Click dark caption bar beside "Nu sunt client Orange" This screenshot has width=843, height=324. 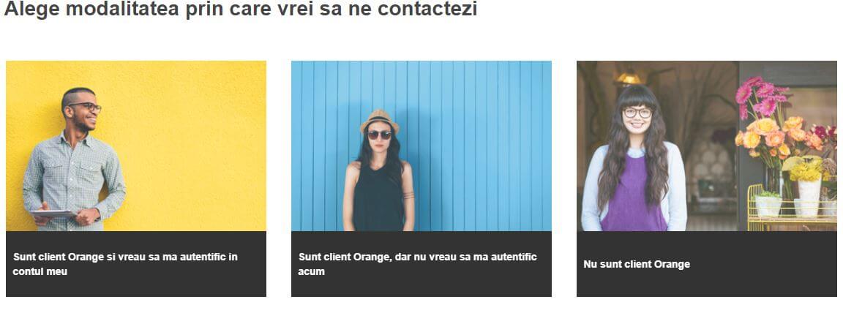763,264
